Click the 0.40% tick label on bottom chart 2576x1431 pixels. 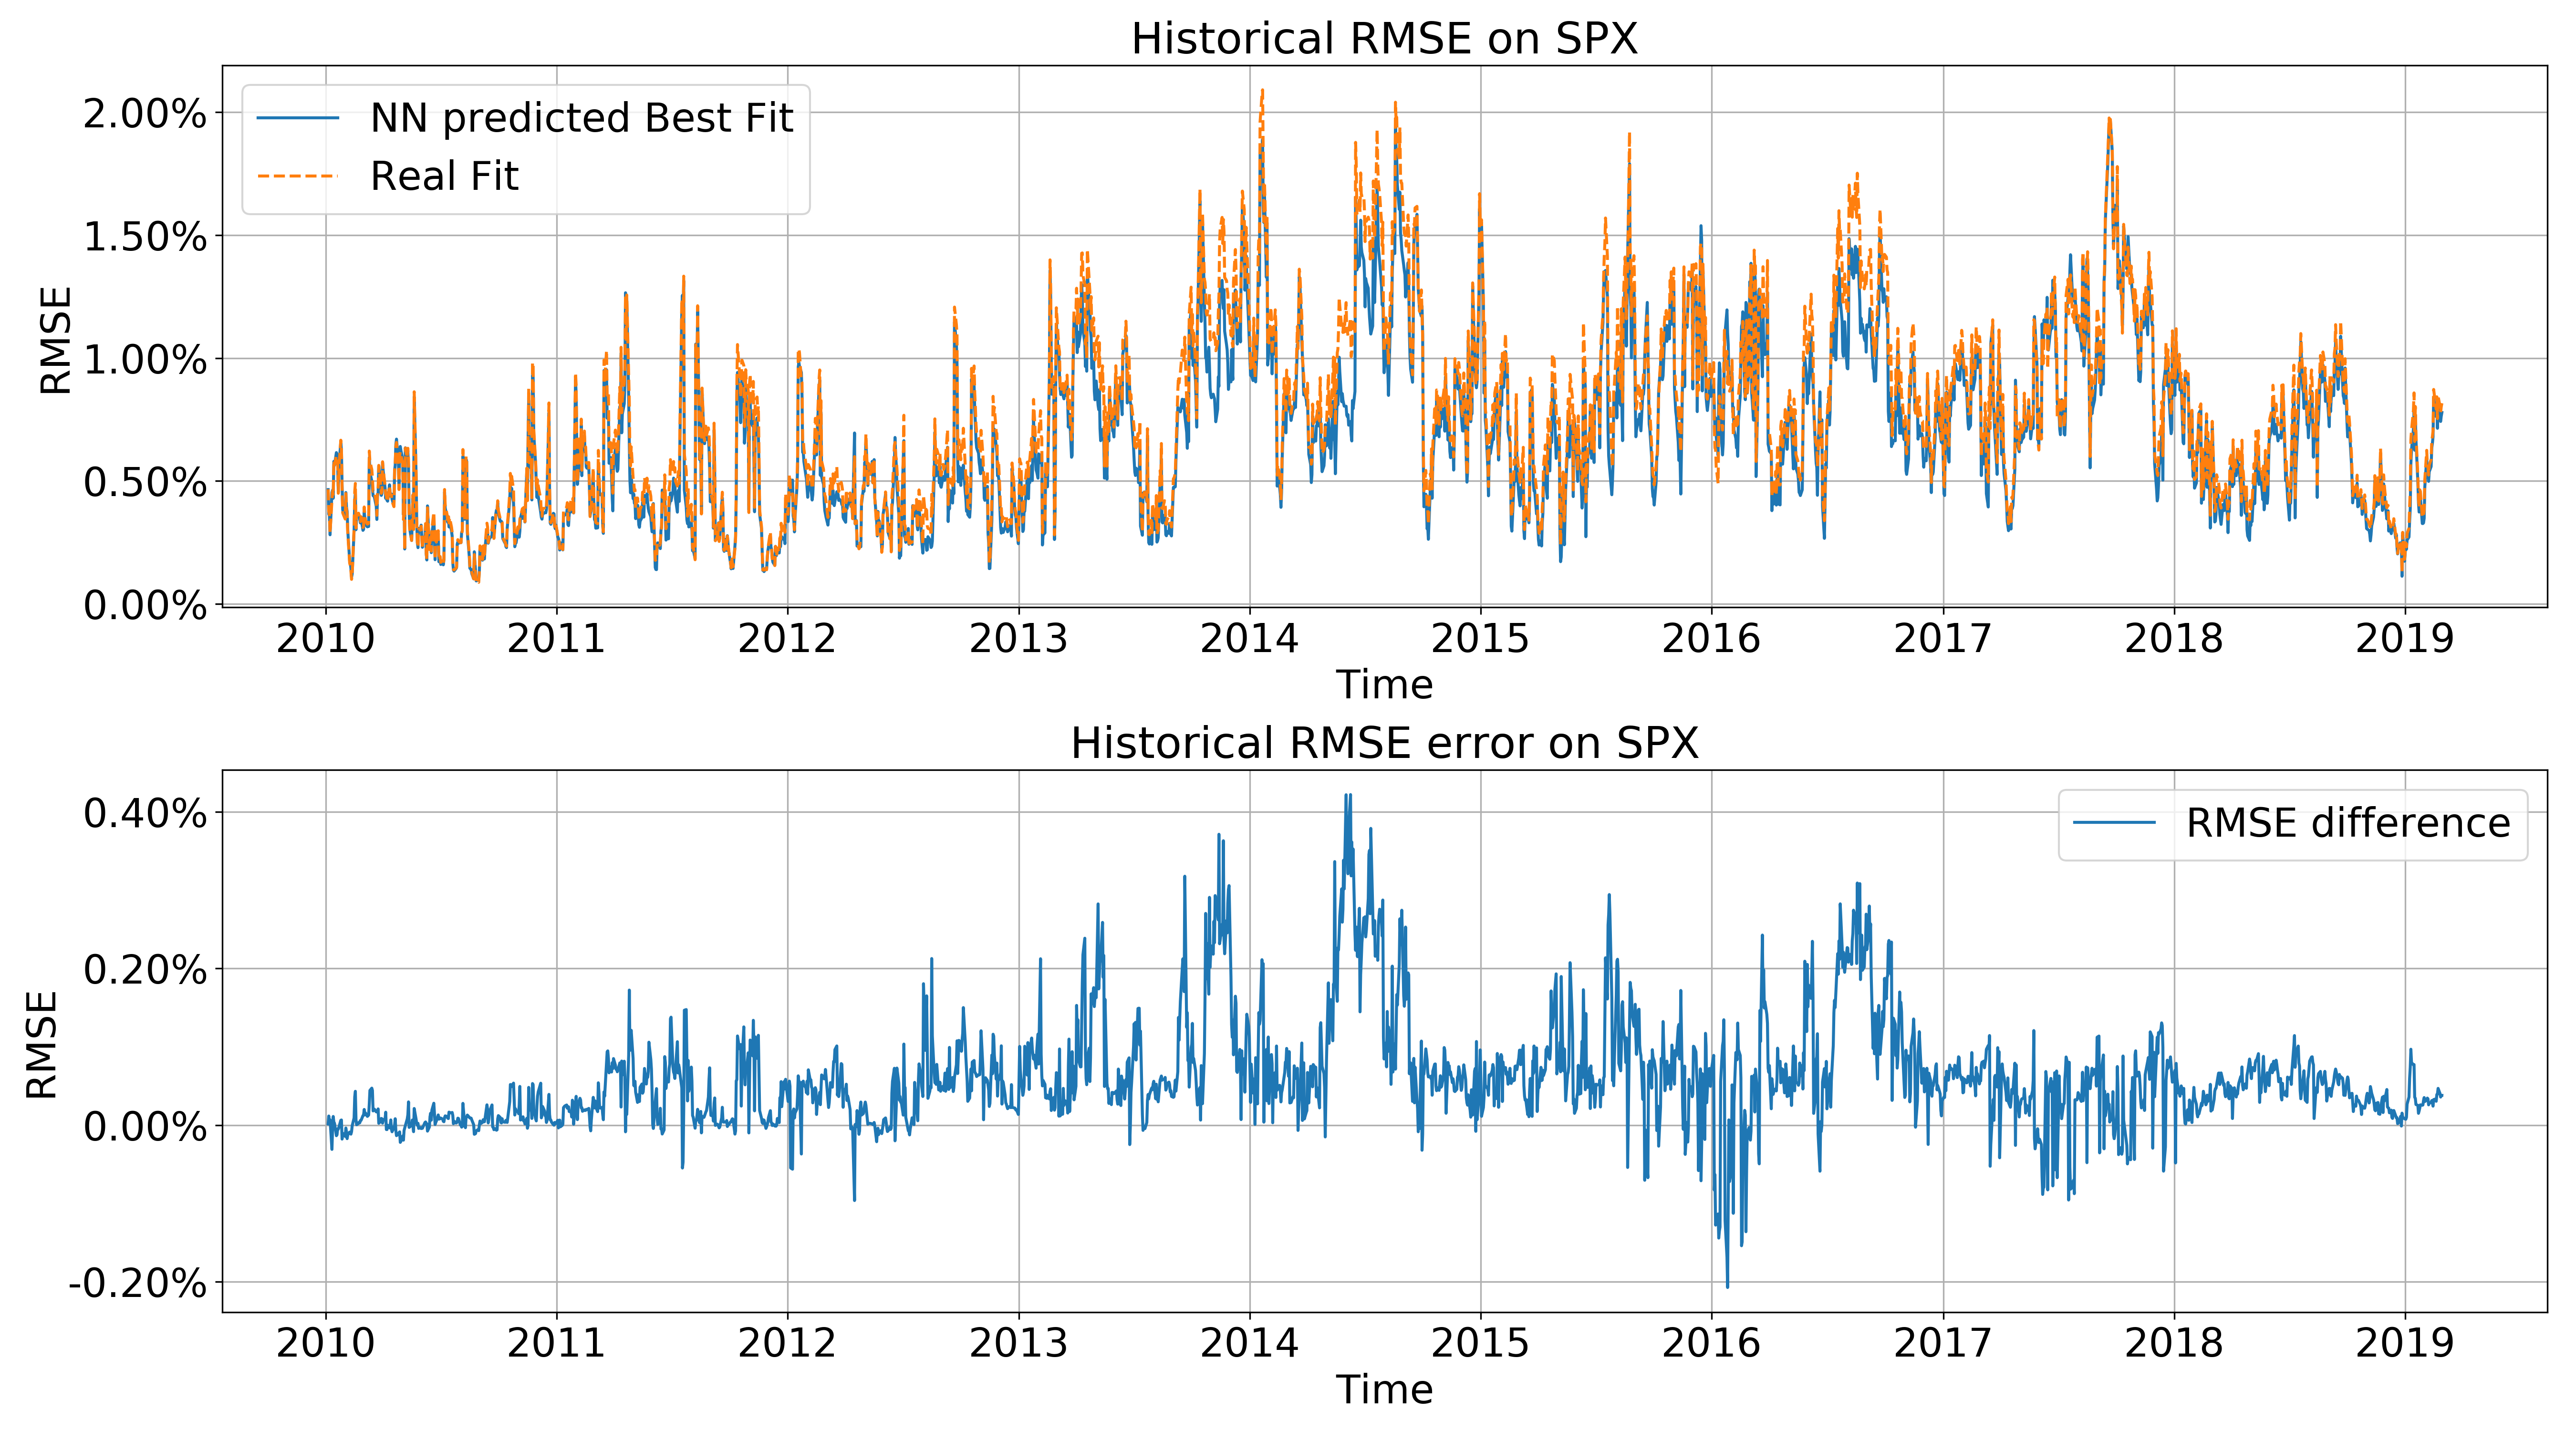click(145, 813)
